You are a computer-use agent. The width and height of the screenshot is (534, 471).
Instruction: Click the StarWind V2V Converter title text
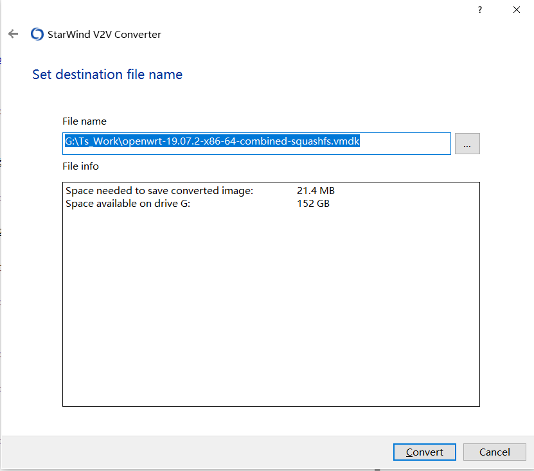pos(104,35)
